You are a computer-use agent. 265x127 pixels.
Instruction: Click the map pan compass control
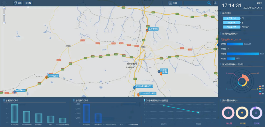[x=4, y=4]
